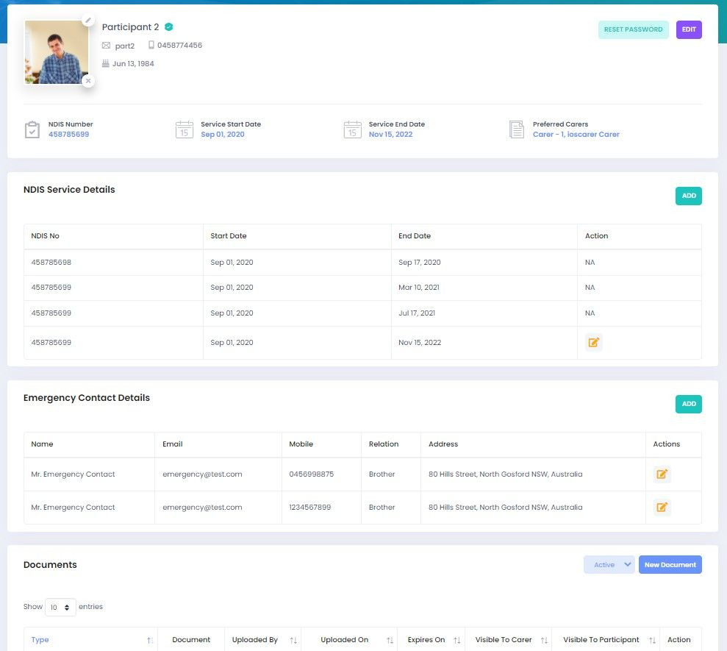Sort the documents table by Type

pyautogui.click(x=91, y=640)
